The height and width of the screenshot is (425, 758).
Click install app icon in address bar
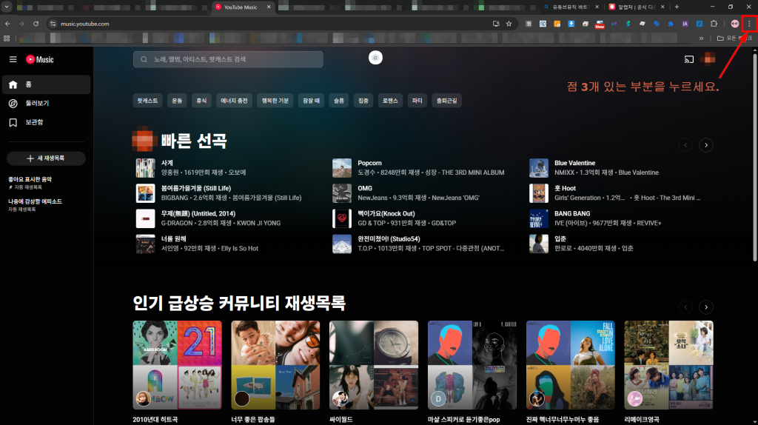click(x=496, y=24)
